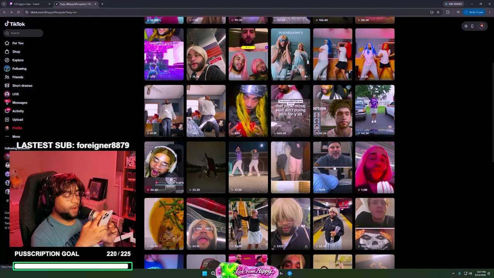This screenshot has width=494, height=278.
Task: Open the browser Extensions menu
Action: pos(448,12)
